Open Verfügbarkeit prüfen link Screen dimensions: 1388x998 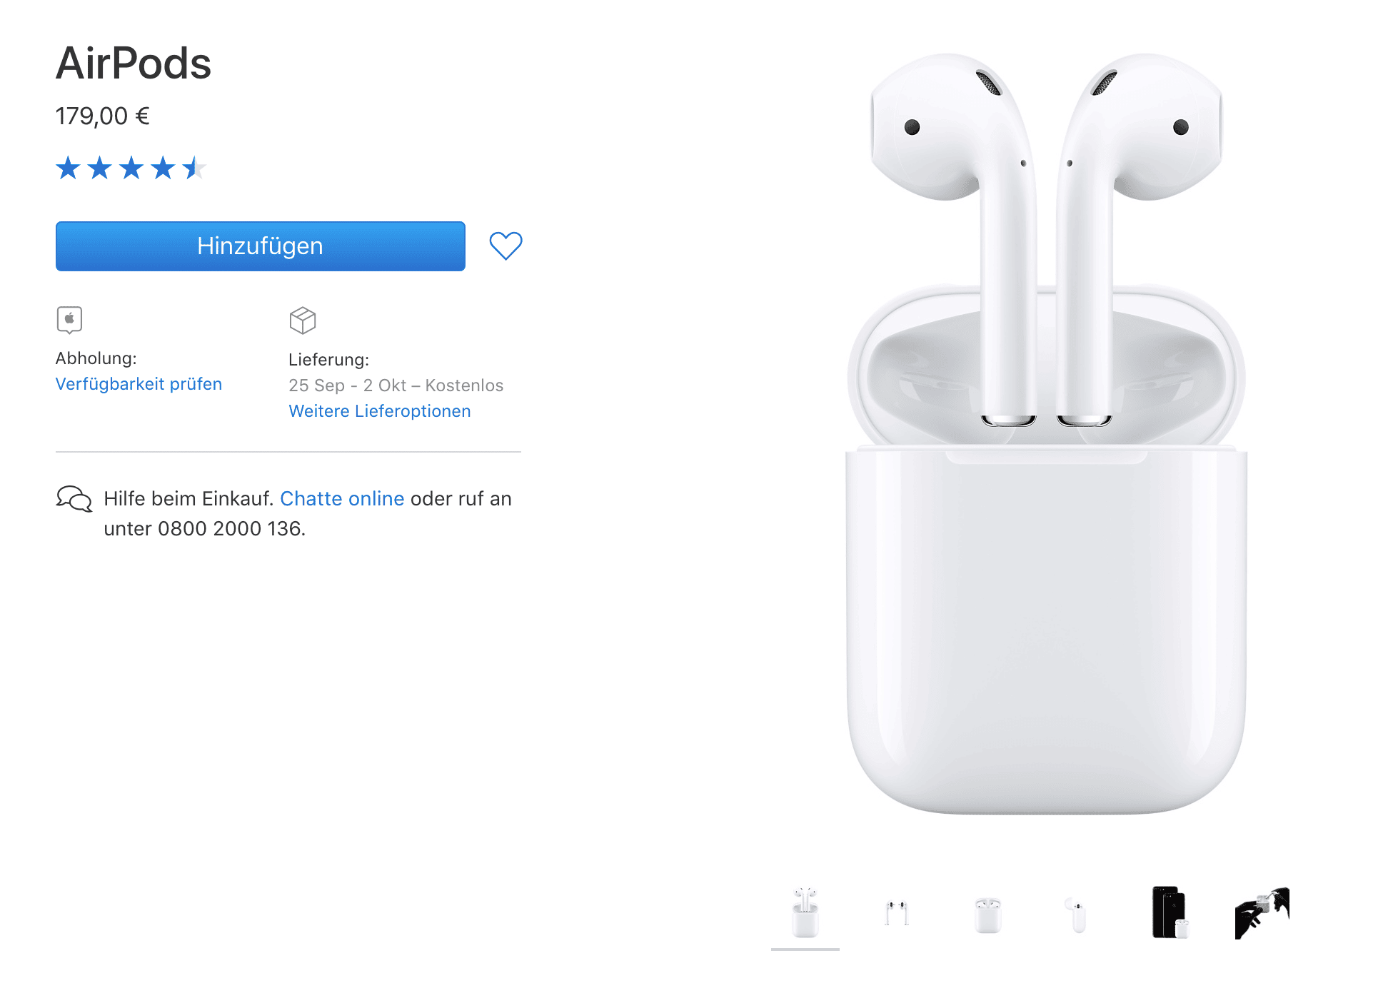click(x=139, y=384)
